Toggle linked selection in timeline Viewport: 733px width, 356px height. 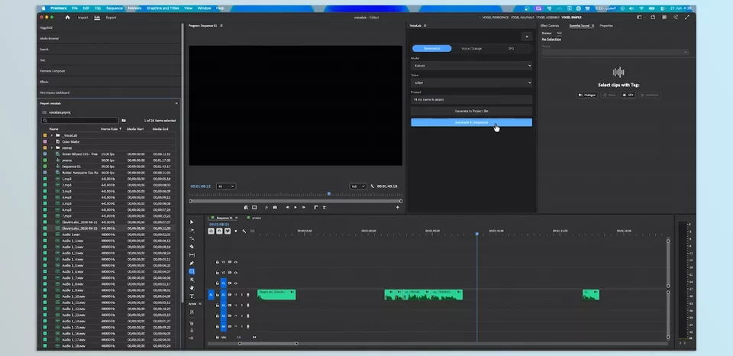tap(228, 231)
